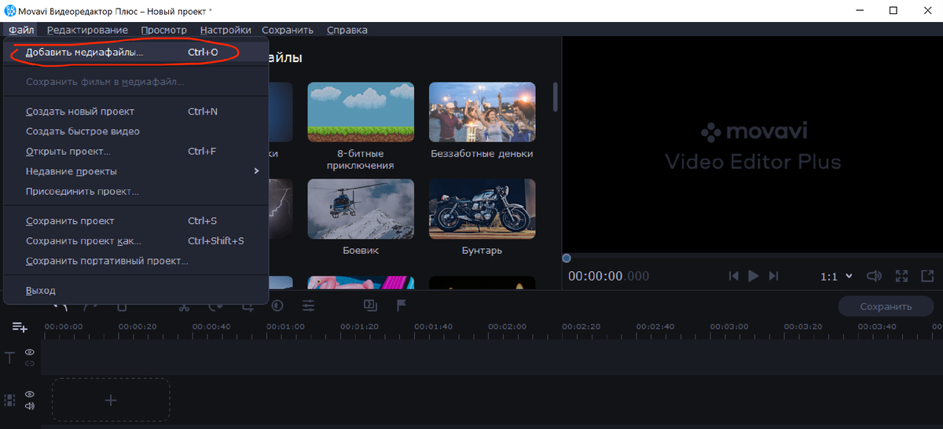Screen dimensions: 943x429
Task: Choose Присоединить проект
Action: pyautogui.click(x=136, y=191)
